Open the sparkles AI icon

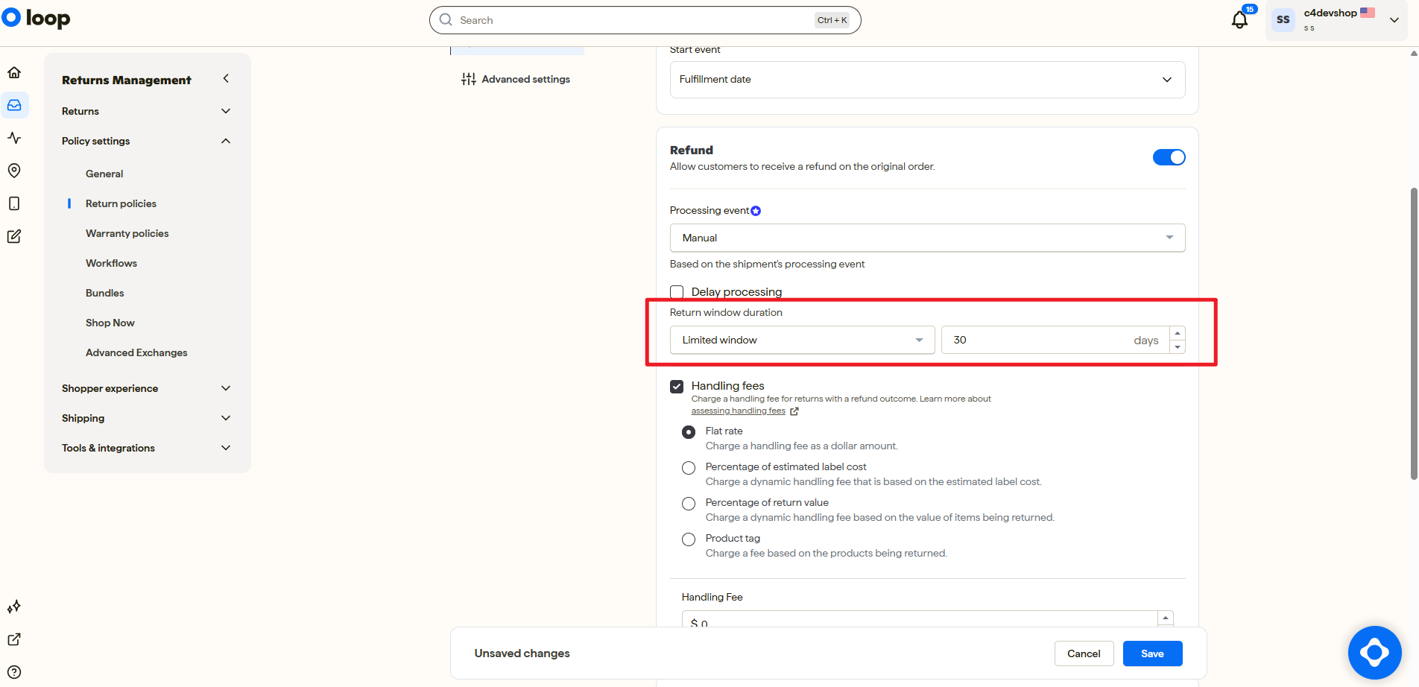point(14,607)
